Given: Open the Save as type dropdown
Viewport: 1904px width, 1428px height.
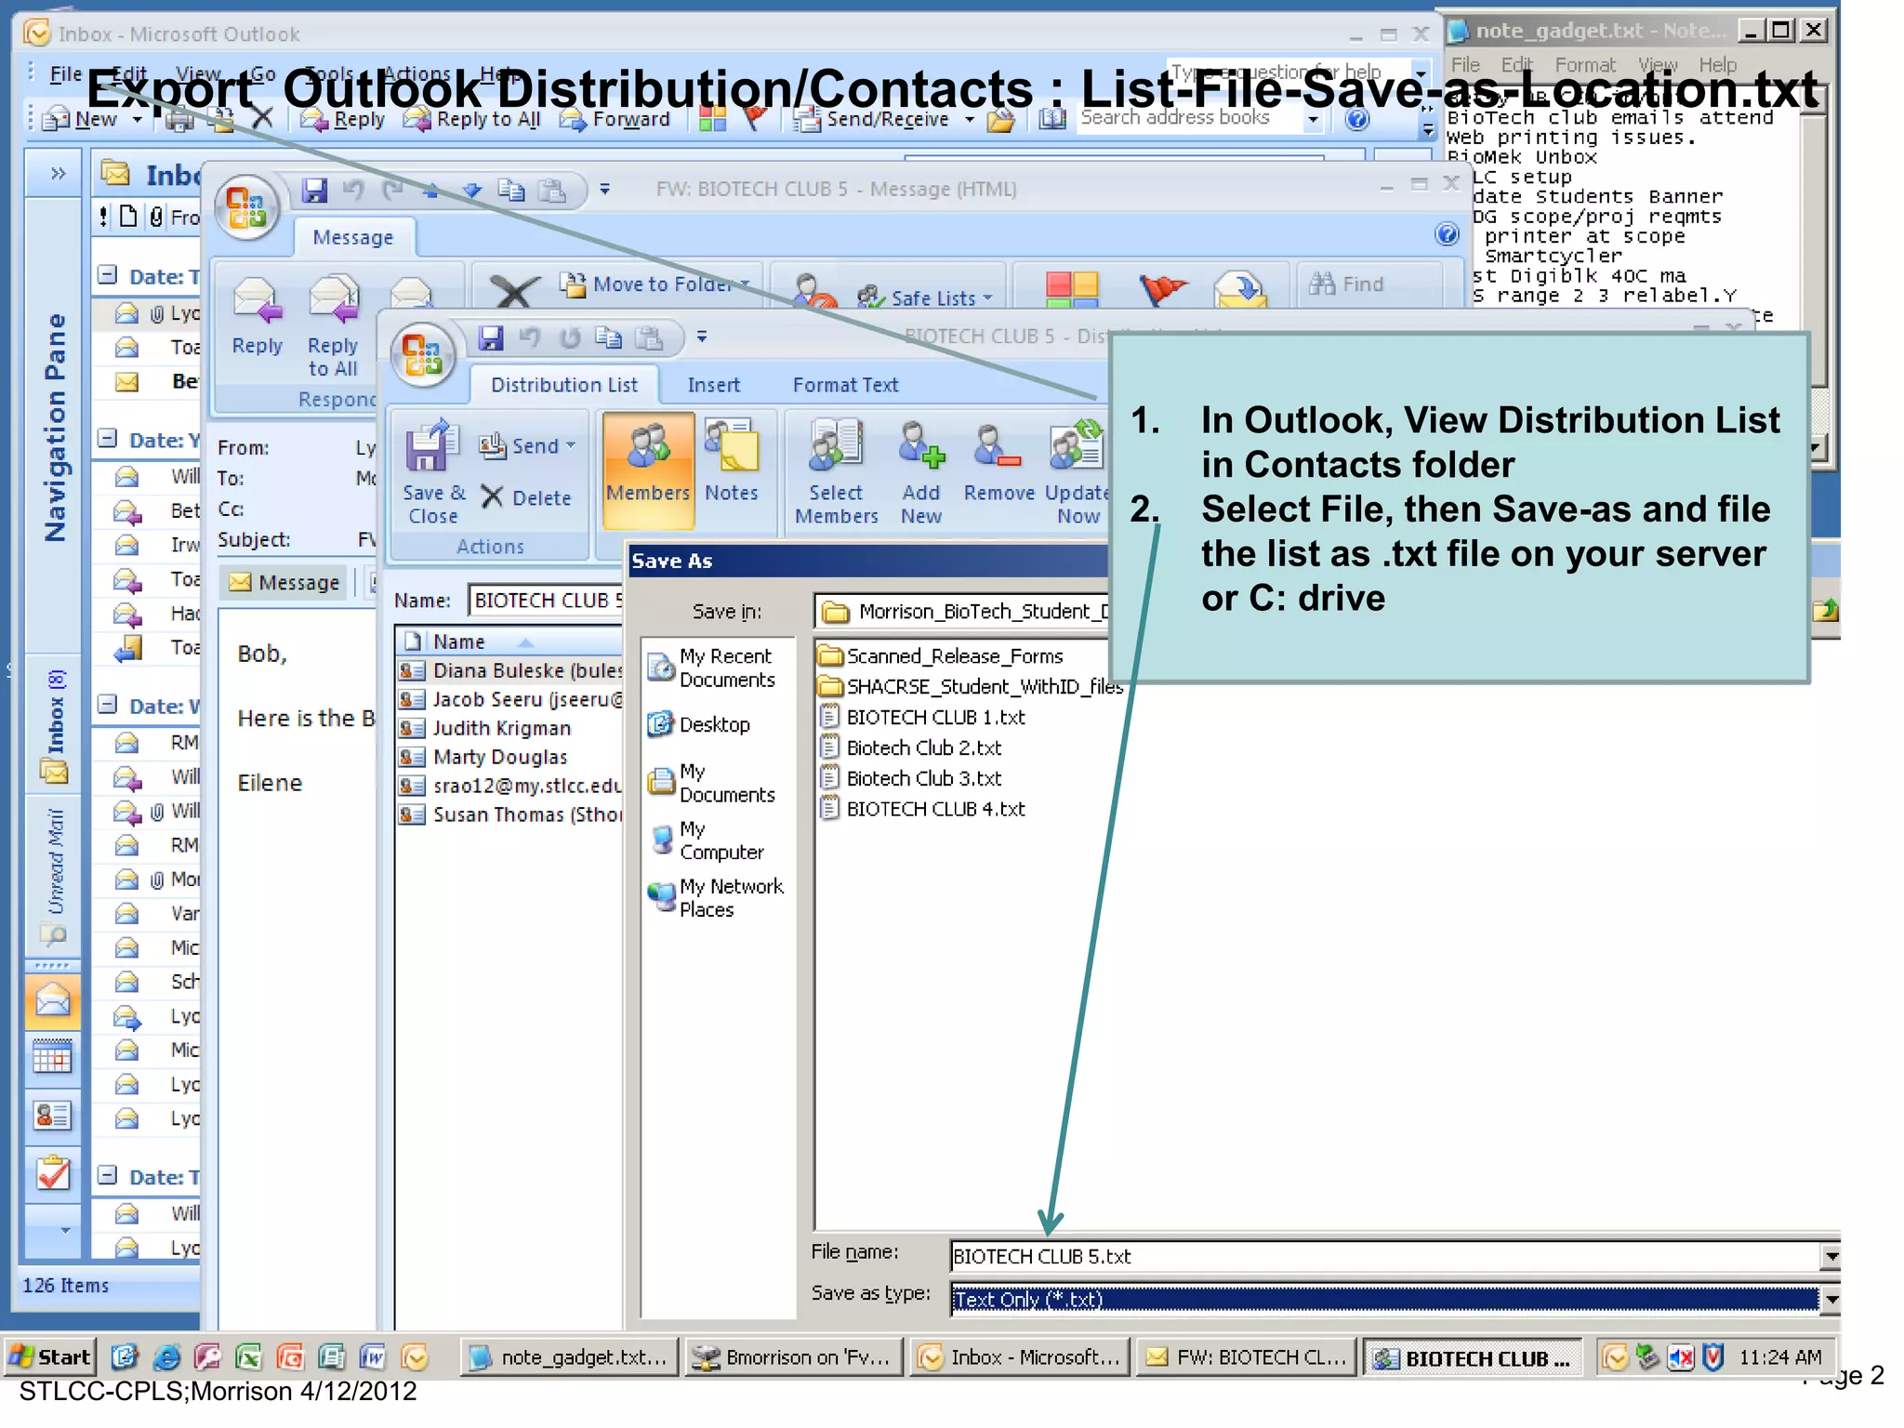Looking at the screenshot, I should click(x=1830, y=1299).
